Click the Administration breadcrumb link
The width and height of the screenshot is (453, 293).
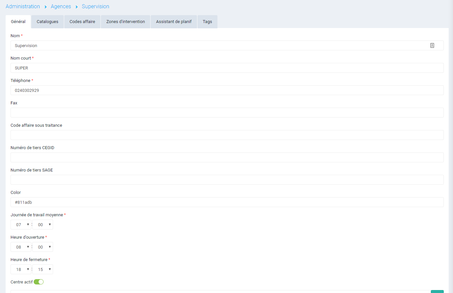point(23,7)
